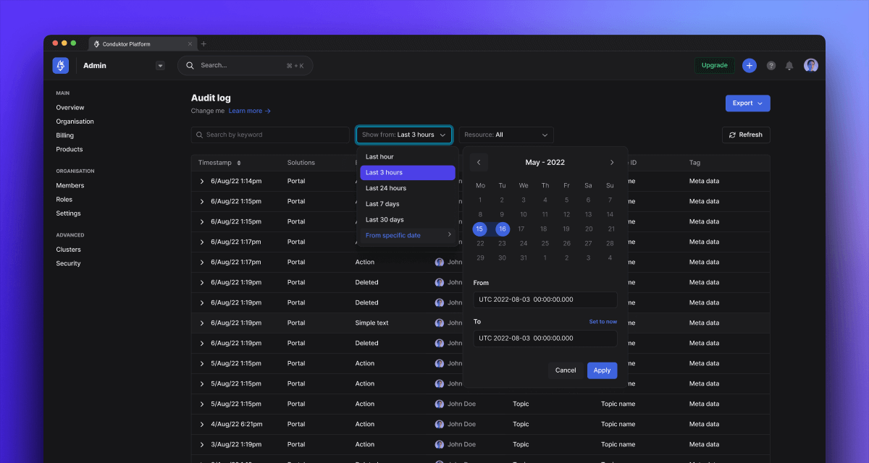869x463 pixels.
Task: Open a new browser tab with plus
Action: click(x=203, y=44)
